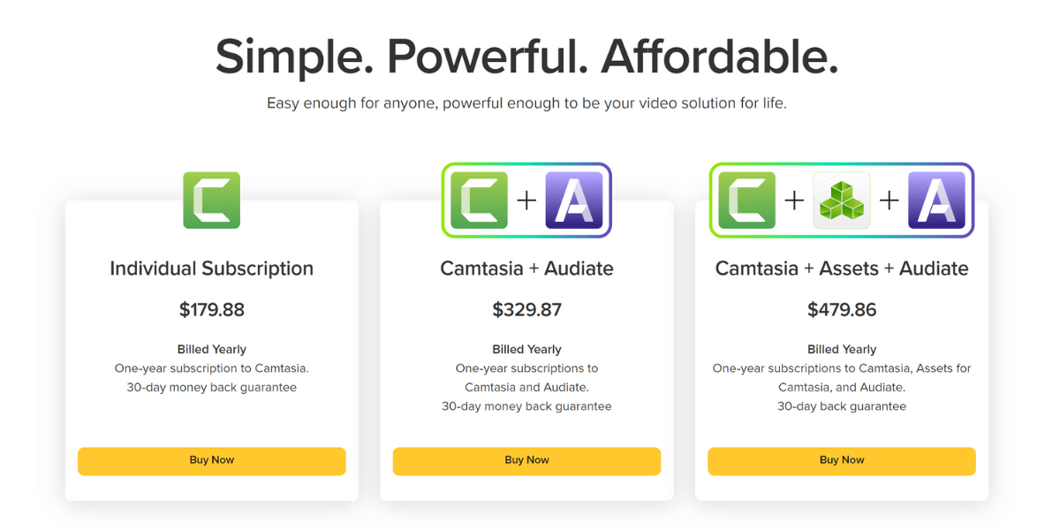1060x530 pixels.
Task: Click the $479.86 price
Action: tap(842, 310)
